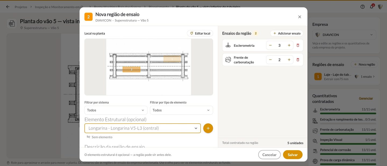Image resolution: width=387 pixels, height=166 pixels.
Task: Click Frente de carbonatação icon in Quantitativos
Action: (315, 131)
